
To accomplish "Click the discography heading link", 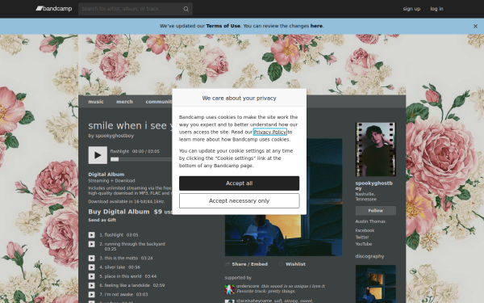I will point(369,256).
